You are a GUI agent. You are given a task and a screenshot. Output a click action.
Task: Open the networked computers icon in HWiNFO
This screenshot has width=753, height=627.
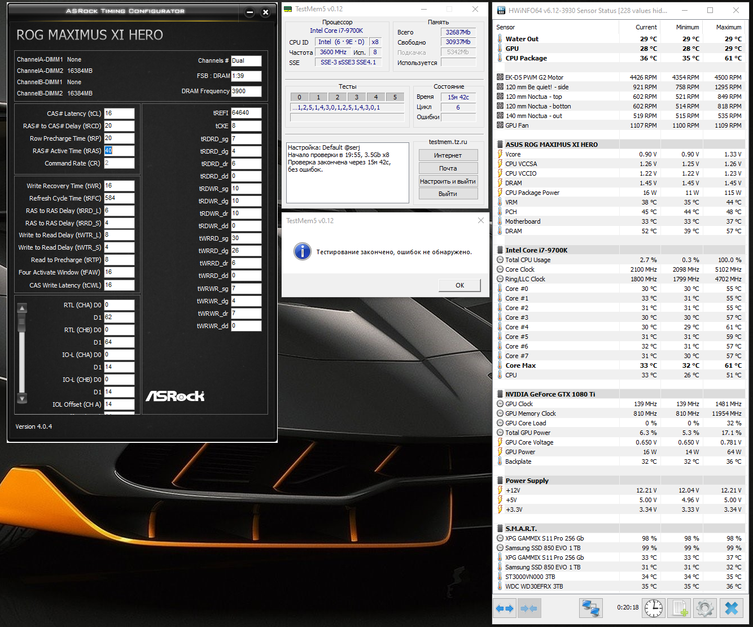pos(590,608)
